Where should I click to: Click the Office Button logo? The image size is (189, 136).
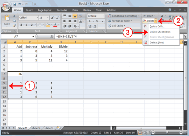coord(6,7)
